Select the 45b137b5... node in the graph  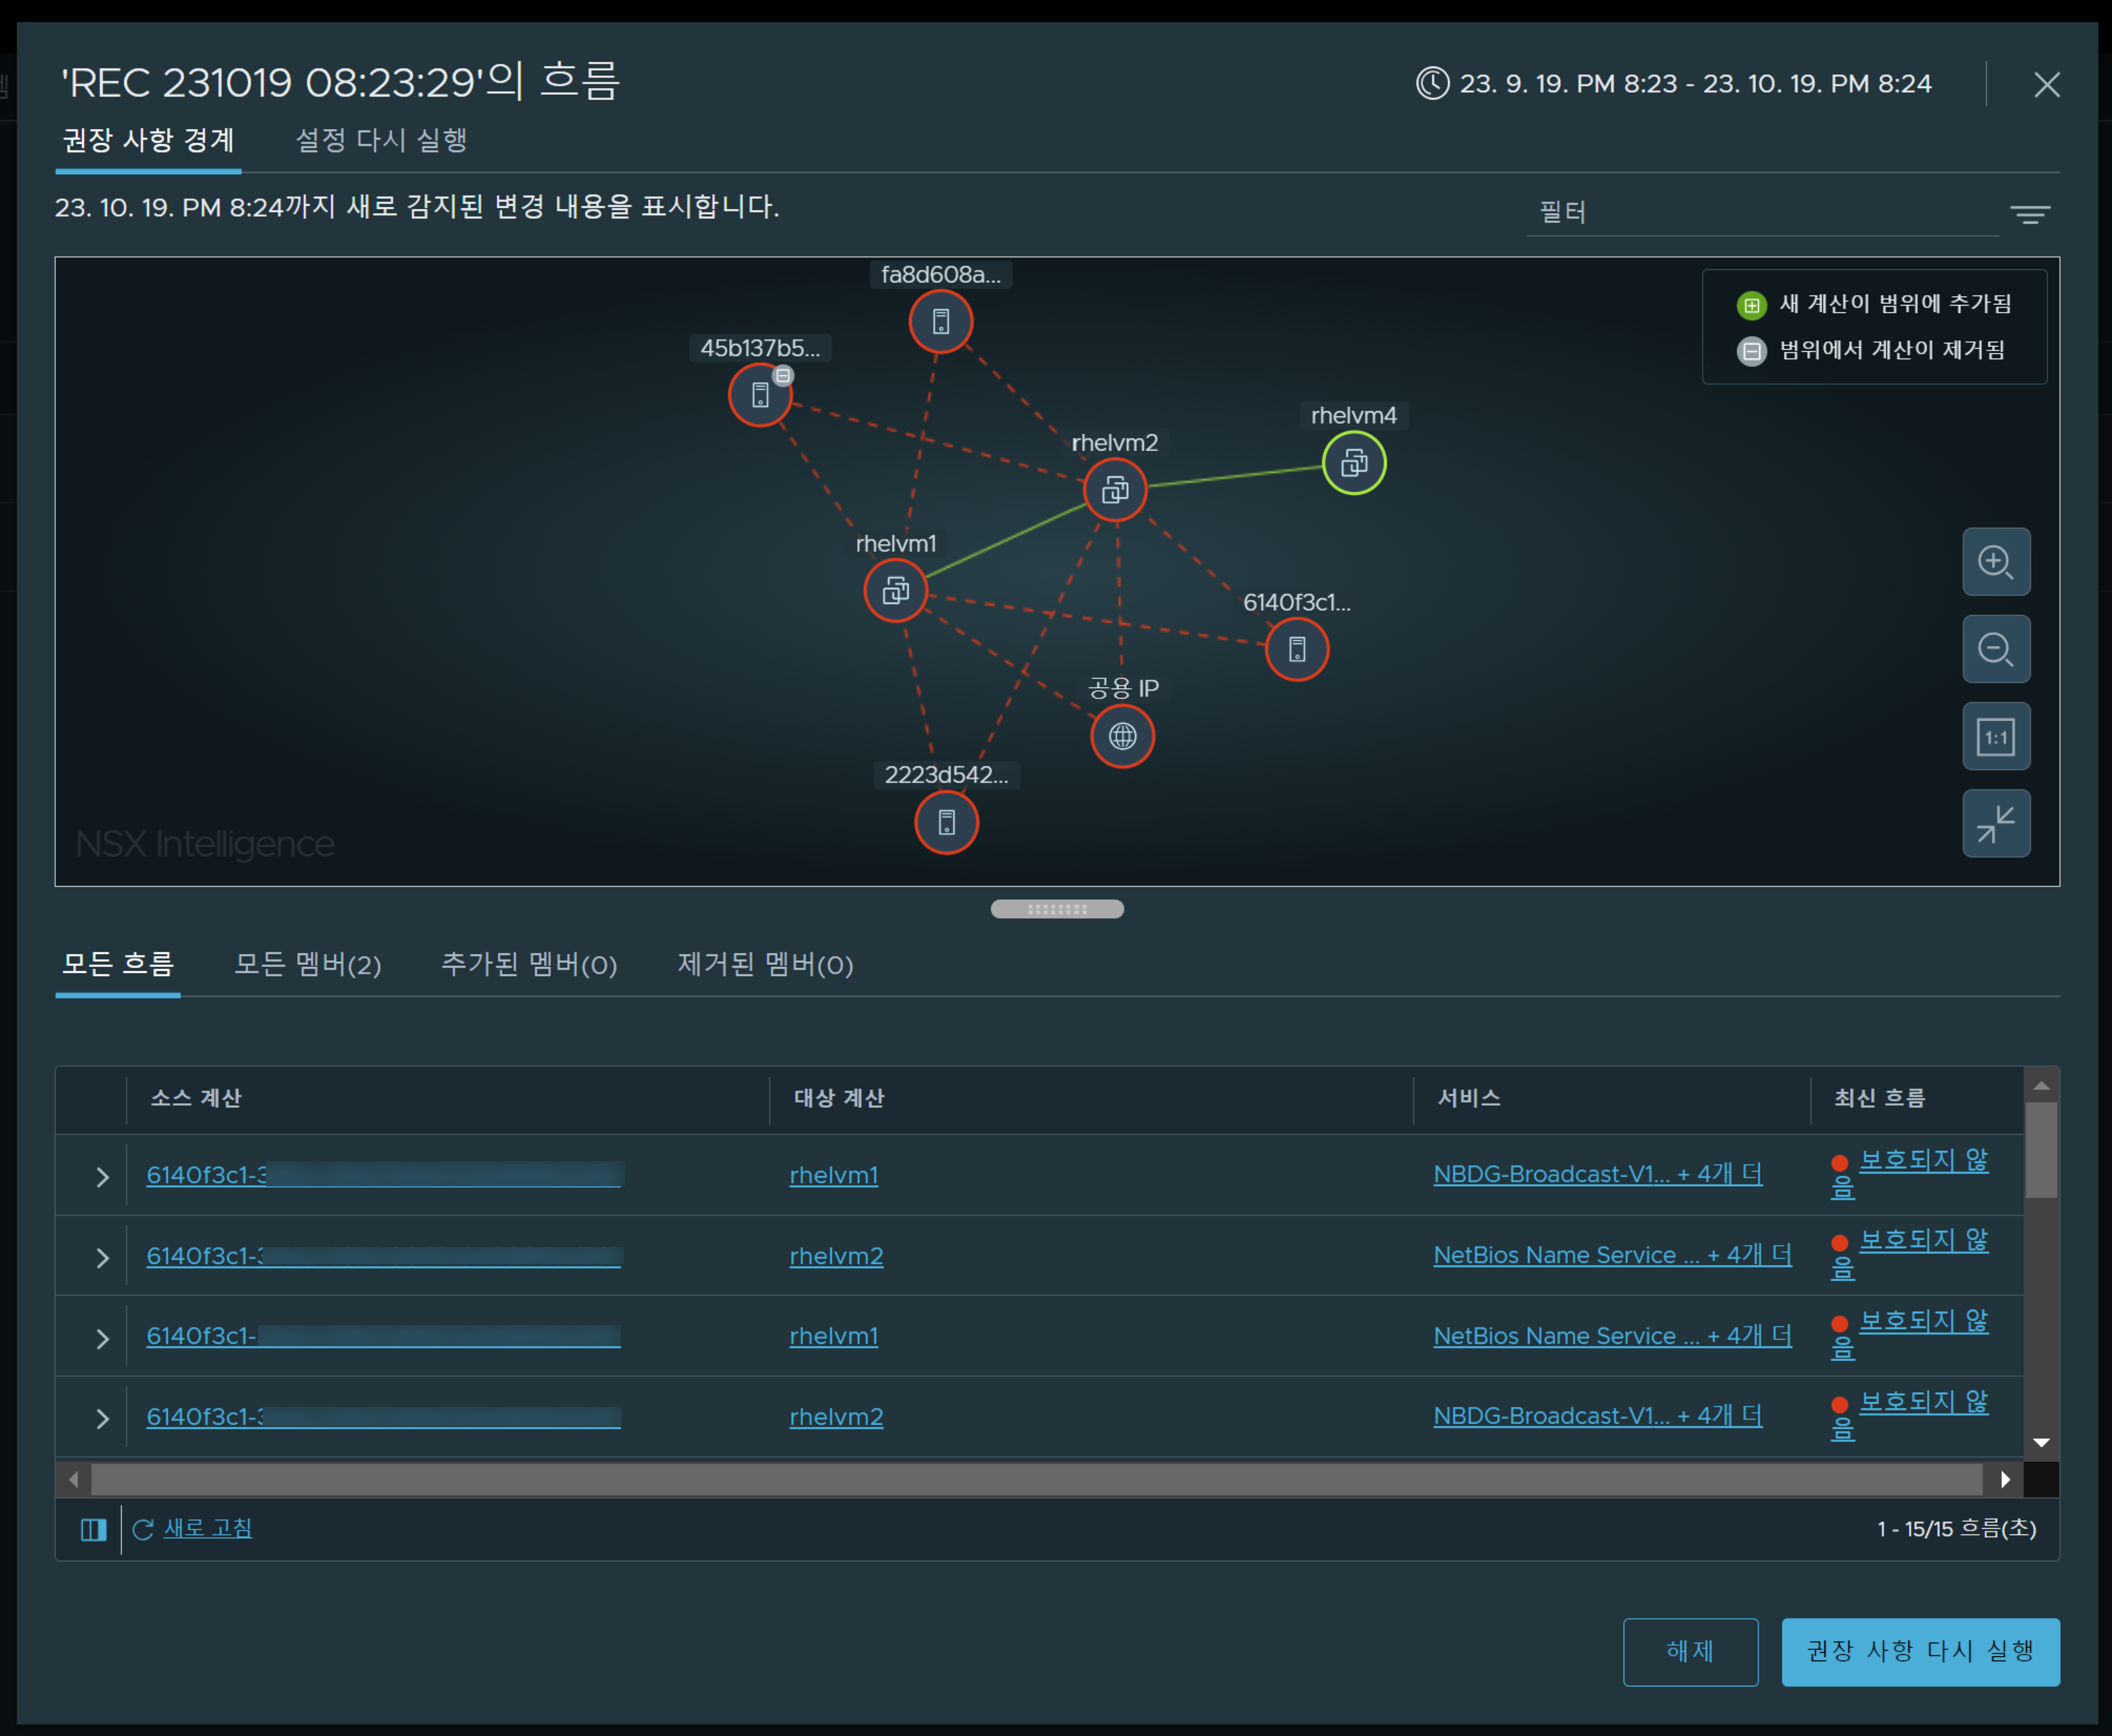click(760, 395)
